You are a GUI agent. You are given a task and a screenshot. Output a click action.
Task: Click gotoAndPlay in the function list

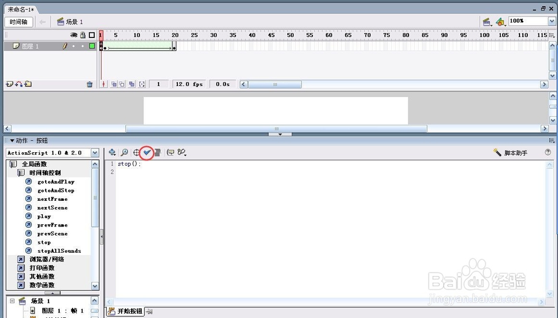(56, 181)
